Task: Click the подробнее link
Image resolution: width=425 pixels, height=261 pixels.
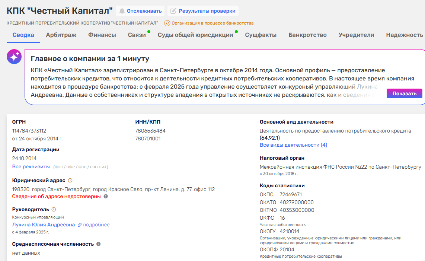Action: point(96,225)
